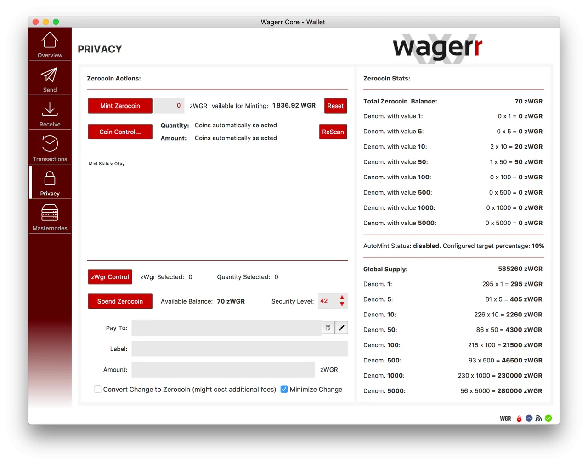Click the Available for Minting amount 1836.92 WGR
Viewport: 588px width, 465px height.
click(x=294, y=105)
